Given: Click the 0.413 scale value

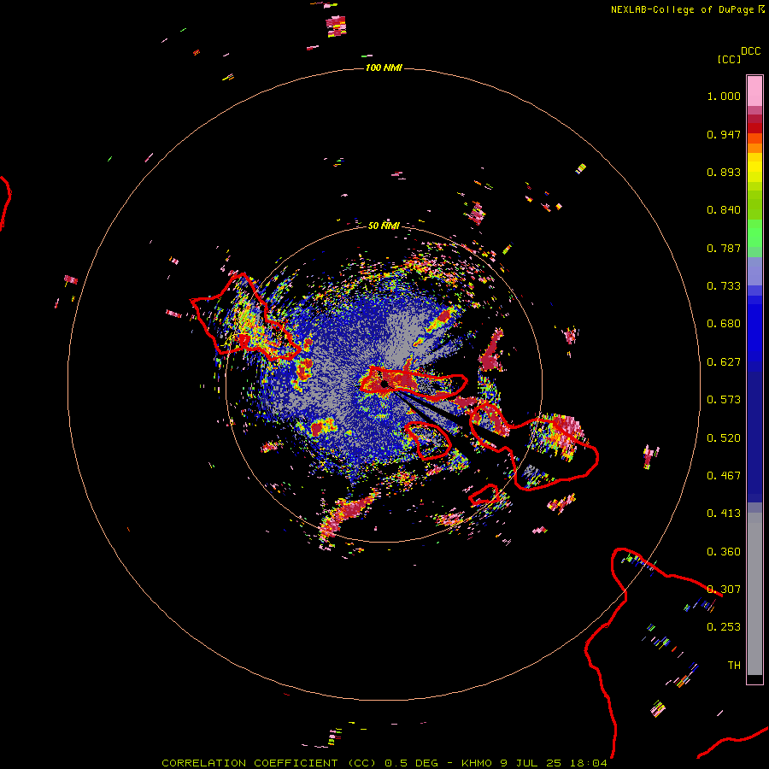Looking at the screenshot, I should [724, 514].
